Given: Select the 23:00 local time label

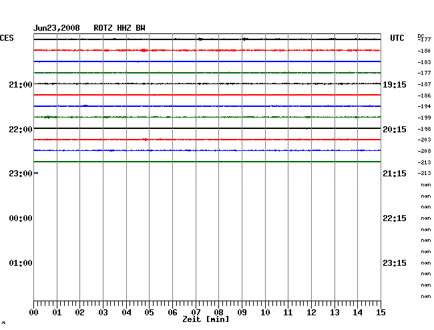Looking at the screenshot, I should point(21,174).
